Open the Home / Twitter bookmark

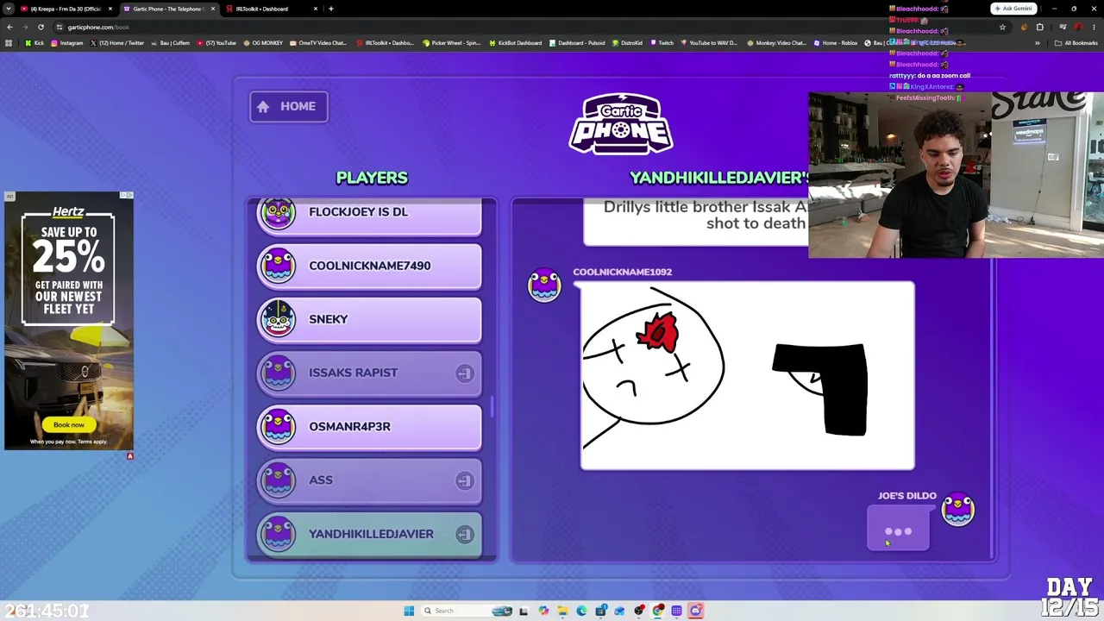[x=117, y=43]
